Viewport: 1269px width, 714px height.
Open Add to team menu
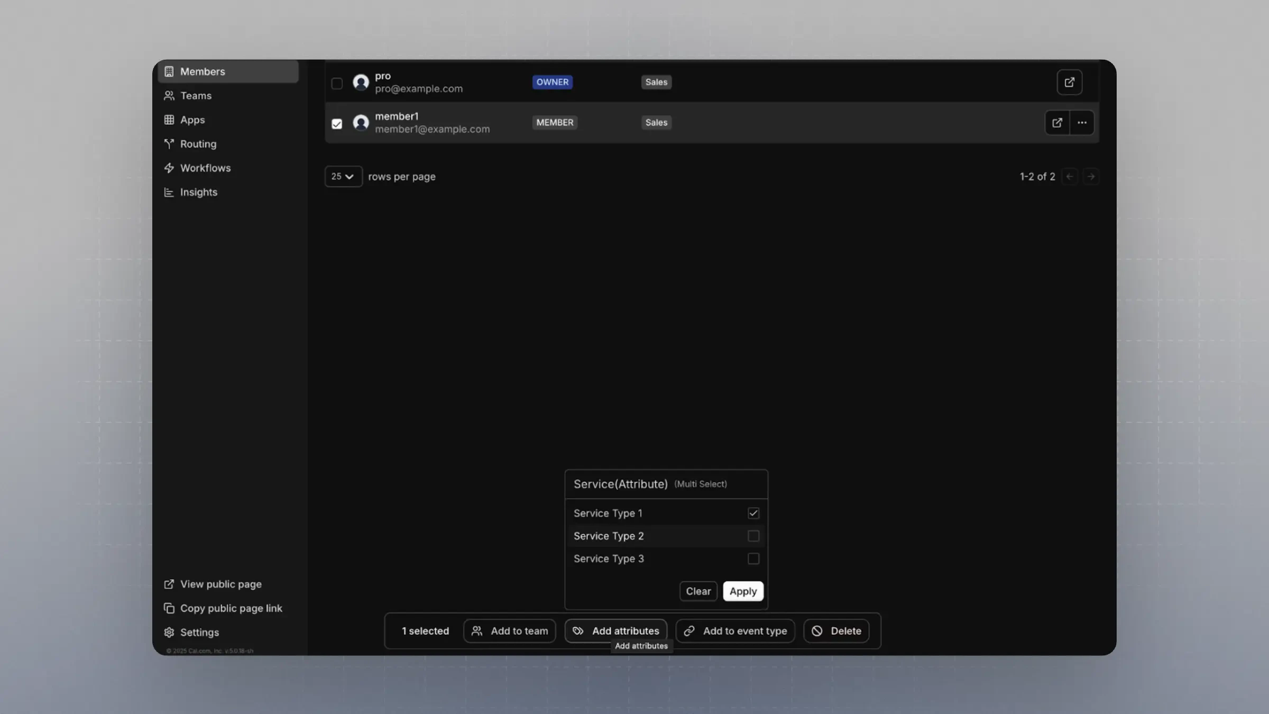pyautogui.click(x=509, y=631)
